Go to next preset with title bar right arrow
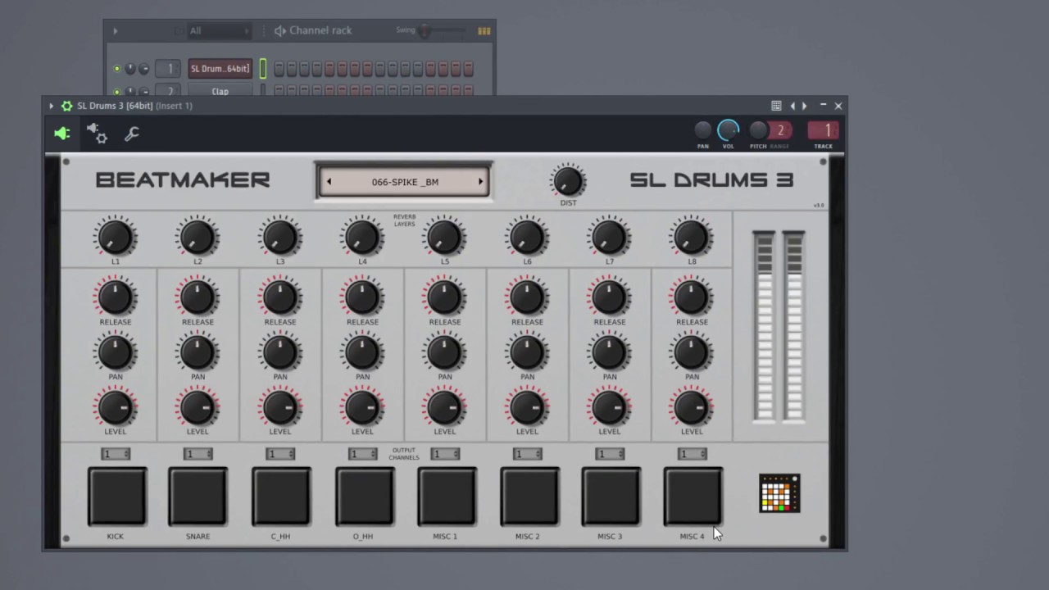The height and width of the screenshot is (590, 1049). (x=804, y=106)
